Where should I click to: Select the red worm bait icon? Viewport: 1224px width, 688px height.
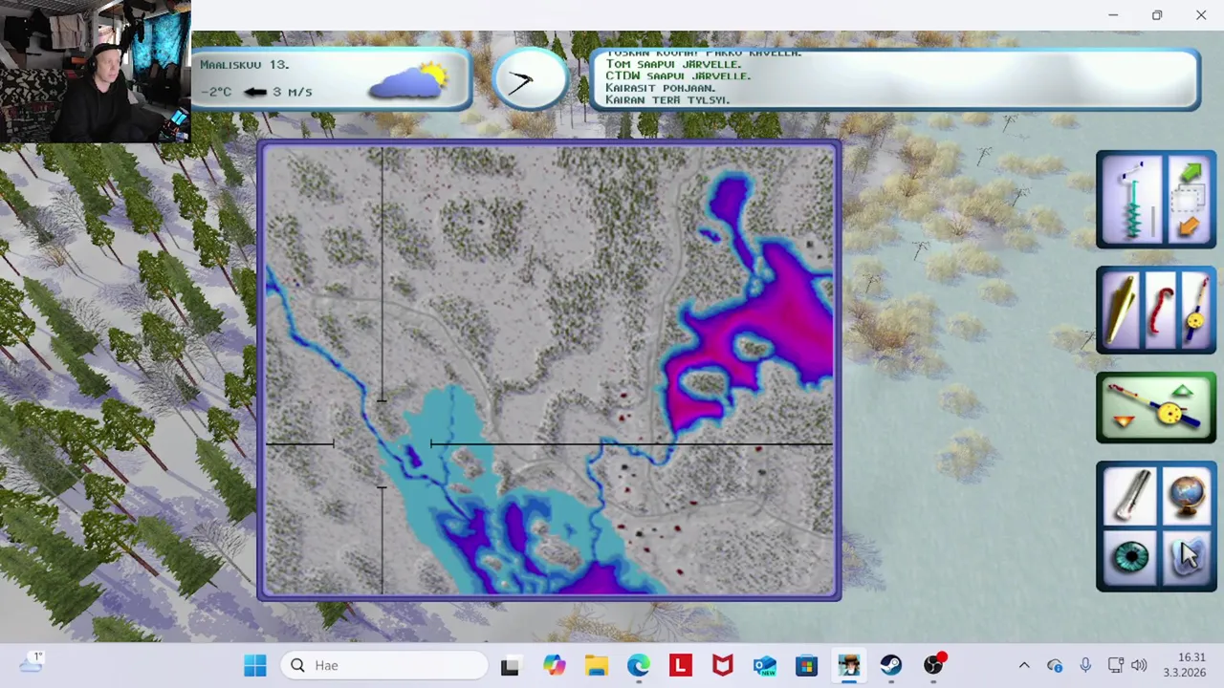point(1160,310)
